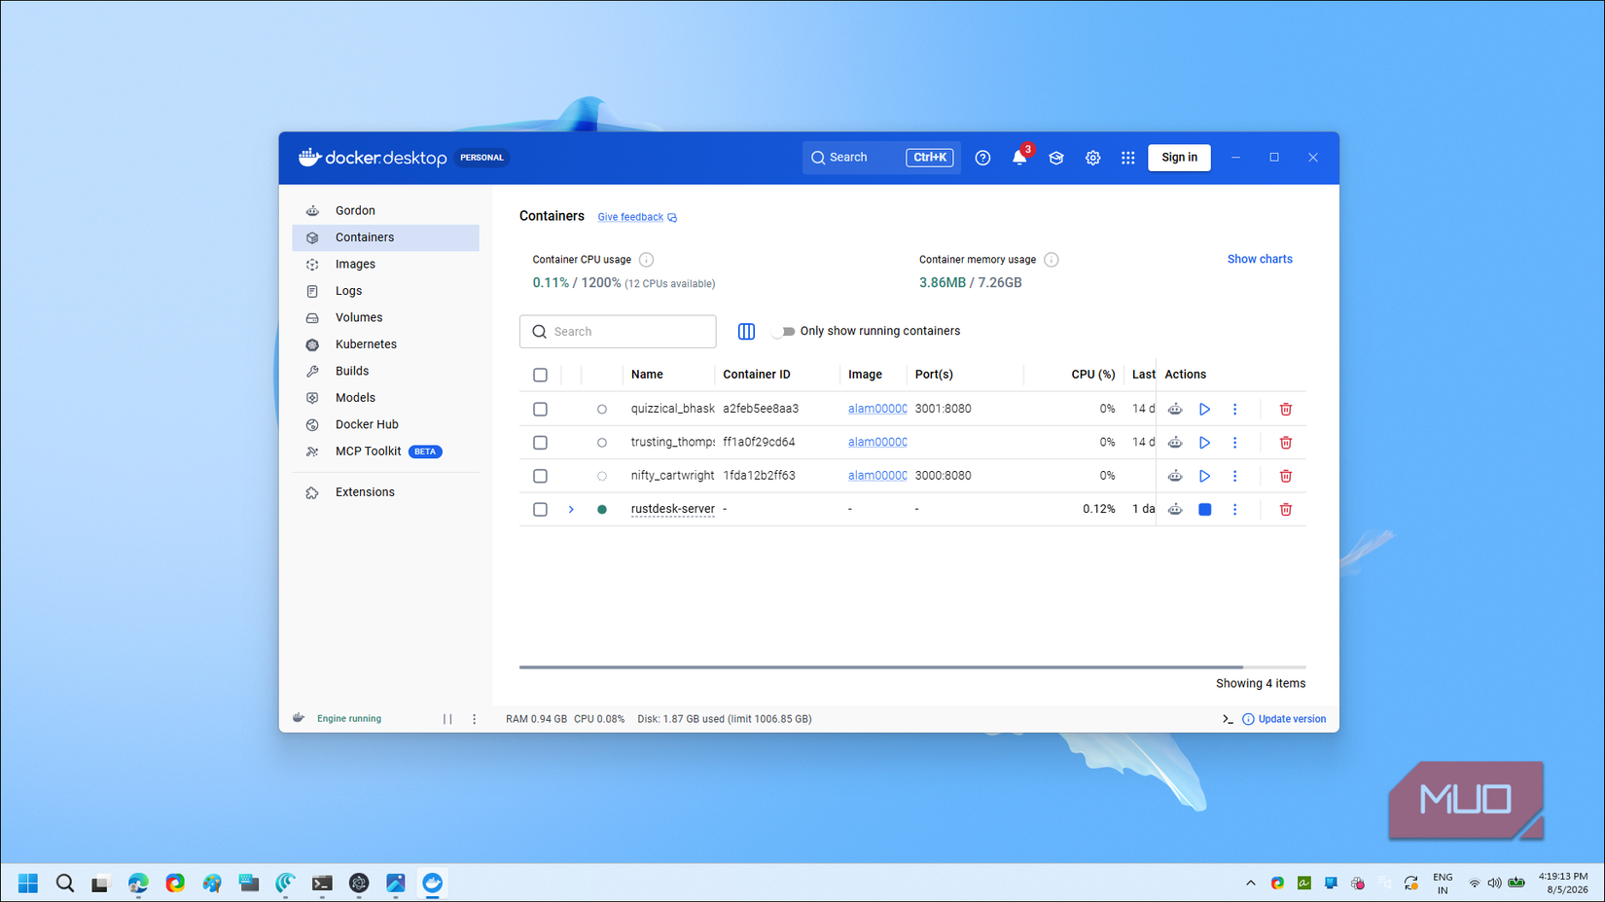Click the manage columns icon
The height and width of the screenshot is (902, 1605).
[x=746, y=332]
